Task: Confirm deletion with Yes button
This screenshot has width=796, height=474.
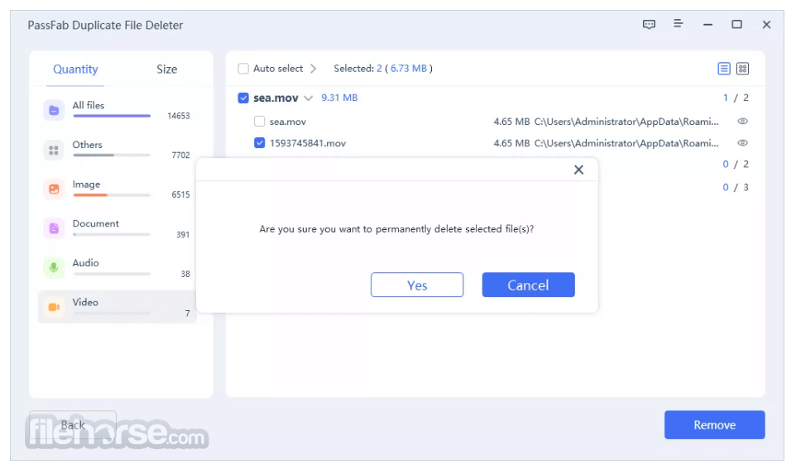Action: pos(417,285)
